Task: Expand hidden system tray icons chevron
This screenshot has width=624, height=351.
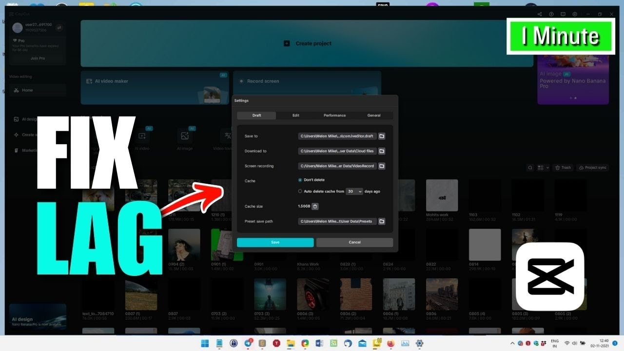Action: click(x=512, y=343)
